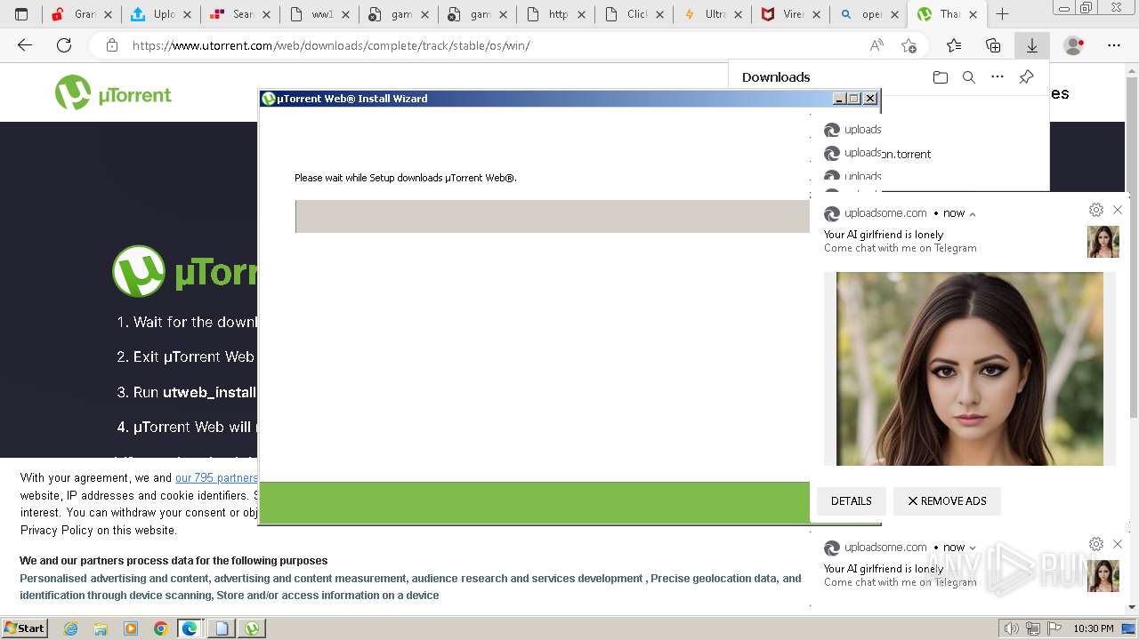Click the AI girlfriend large ad image
Screen dimensions: 1139x640
tap(970, 369)
